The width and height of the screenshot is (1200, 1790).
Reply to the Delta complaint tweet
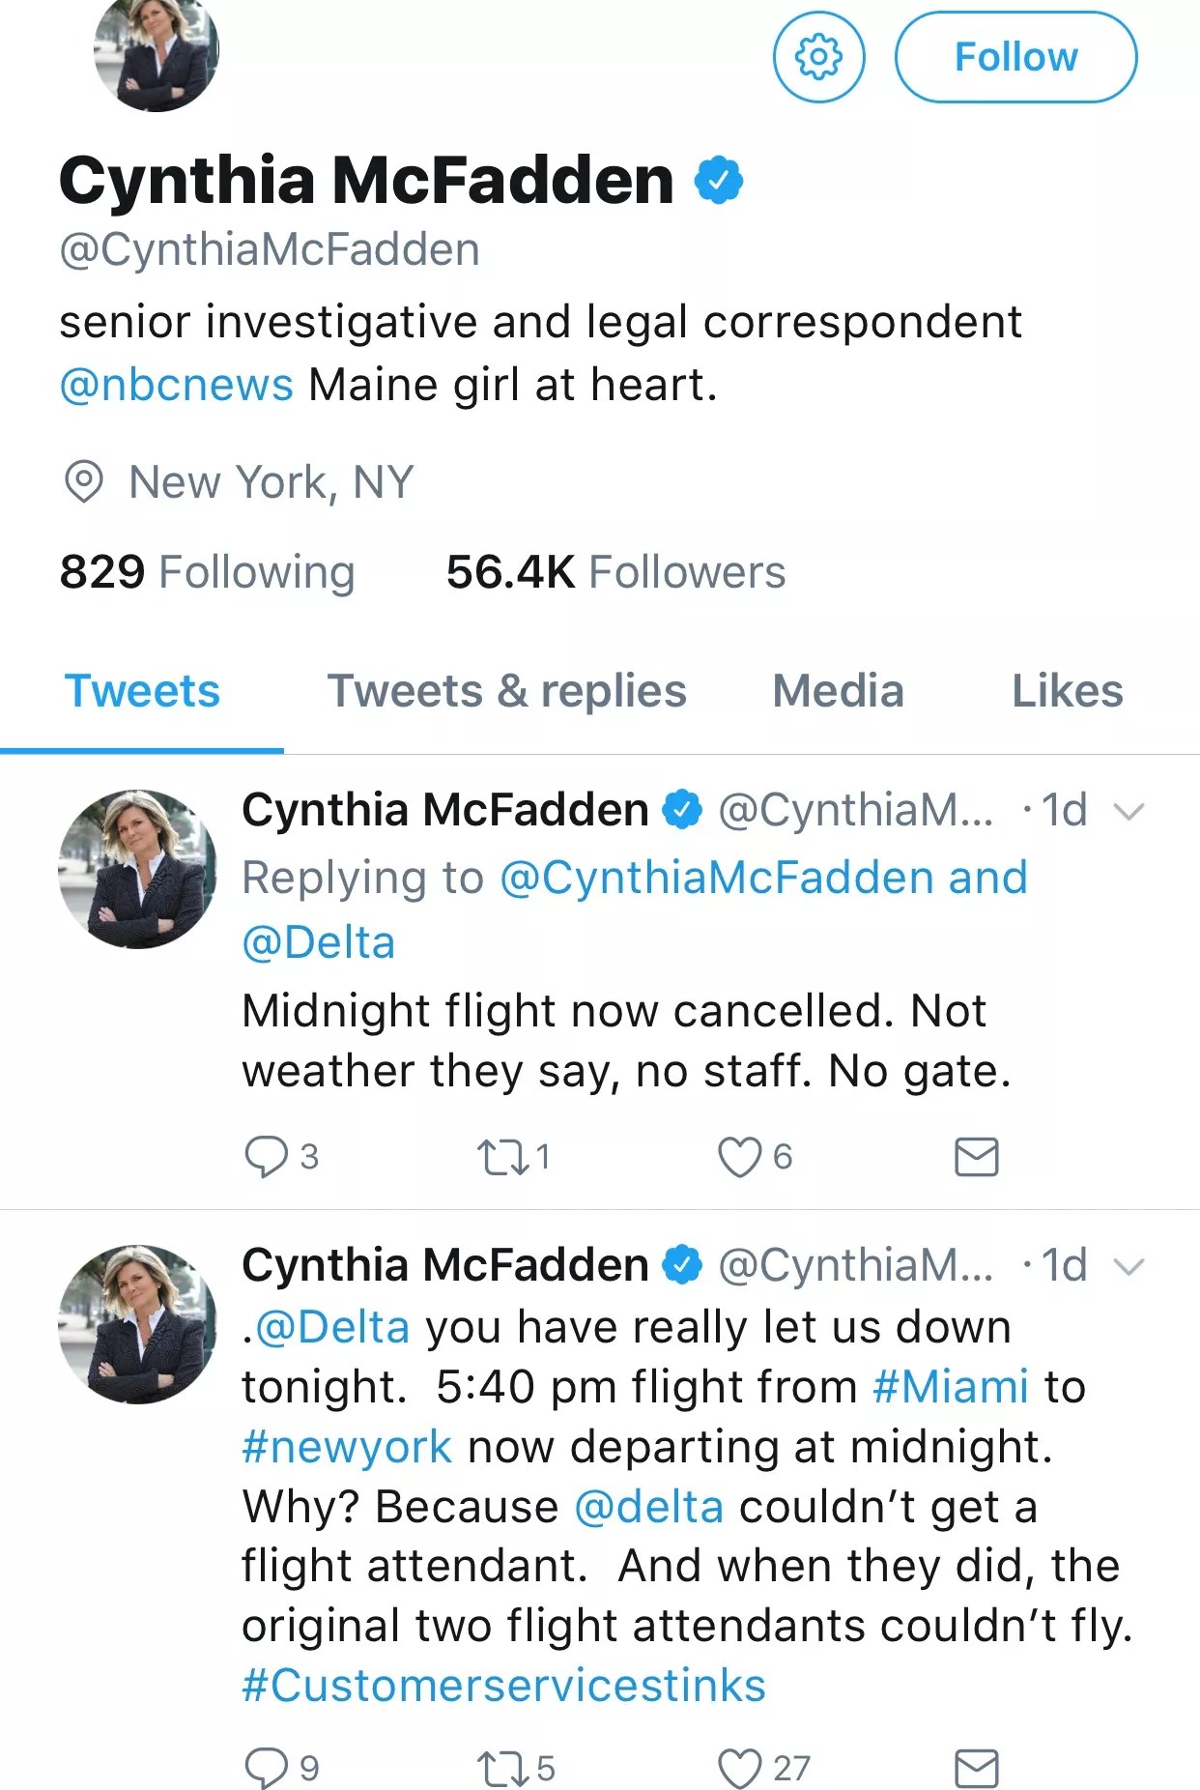pos(267,1768)
